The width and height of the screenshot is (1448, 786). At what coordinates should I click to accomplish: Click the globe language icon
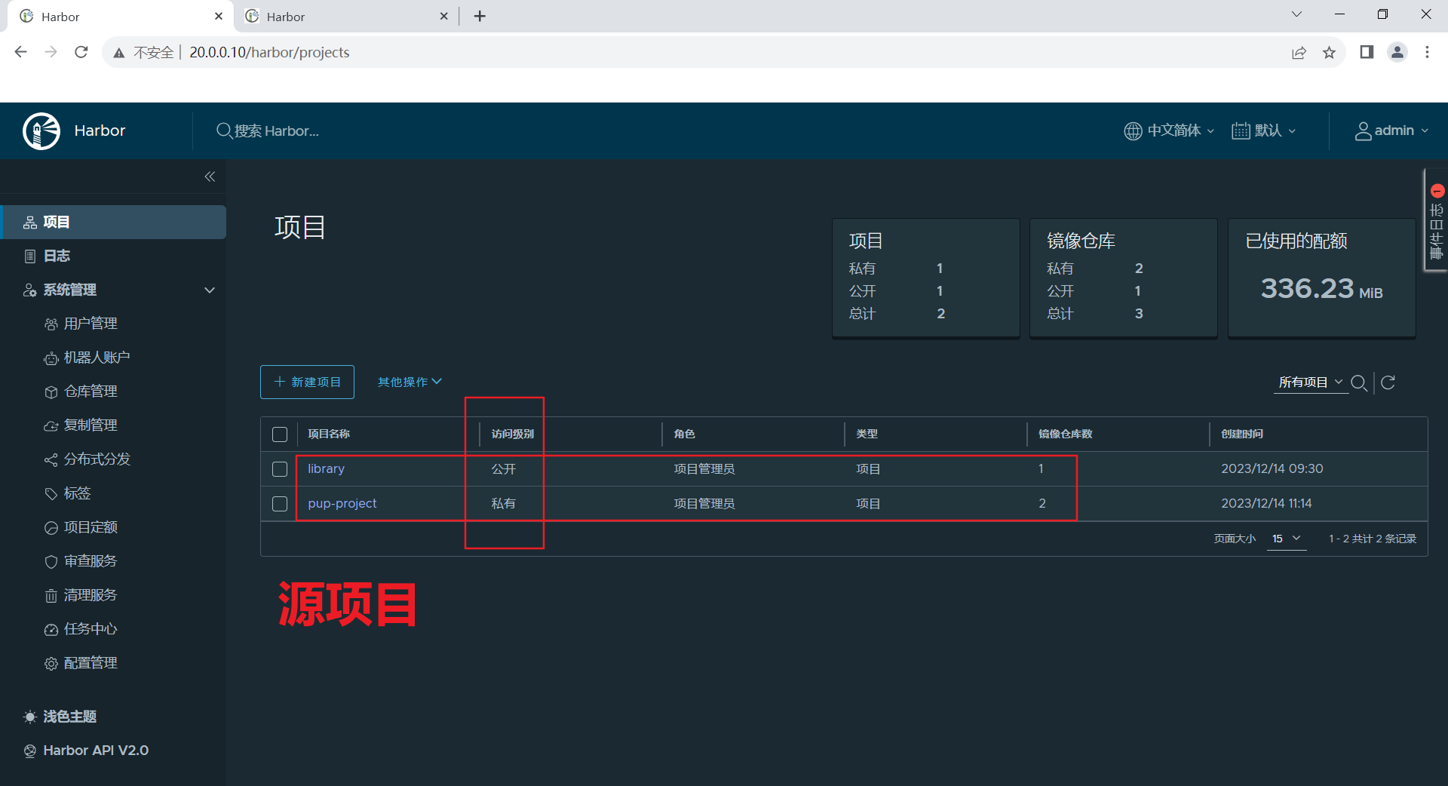1133,131
